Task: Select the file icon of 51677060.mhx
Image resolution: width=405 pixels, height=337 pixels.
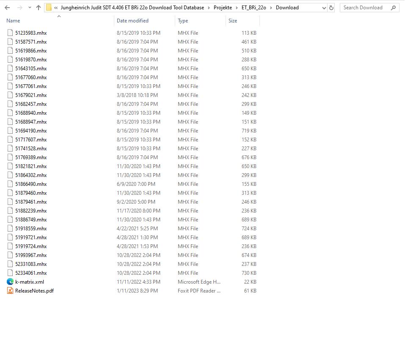Action: click(10, 77)
